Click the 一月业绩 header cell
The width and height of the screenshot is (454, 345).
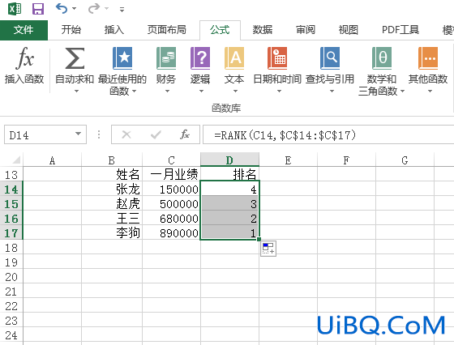pyautogui.click(x=171, y=174)
